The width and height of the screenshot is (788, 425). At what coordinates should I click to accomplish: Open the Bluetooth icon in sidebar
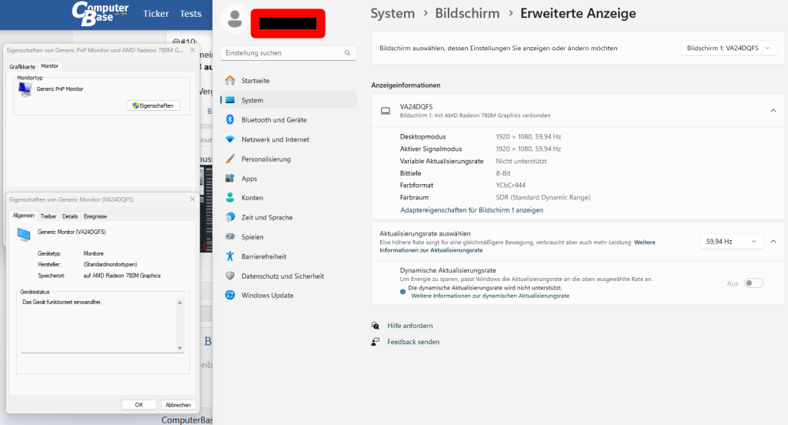230,119
